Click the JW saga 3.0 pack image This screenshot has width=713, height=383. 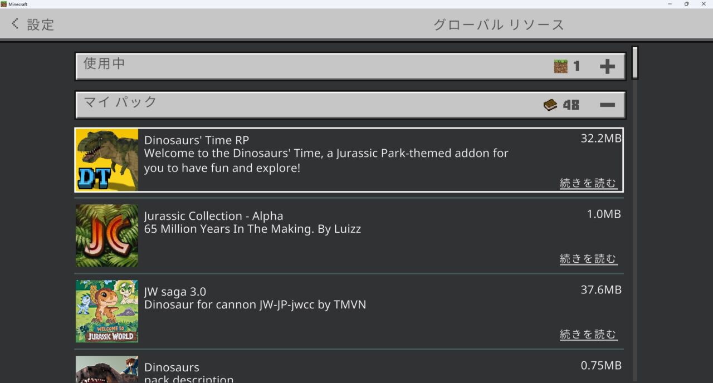[107, 311]
